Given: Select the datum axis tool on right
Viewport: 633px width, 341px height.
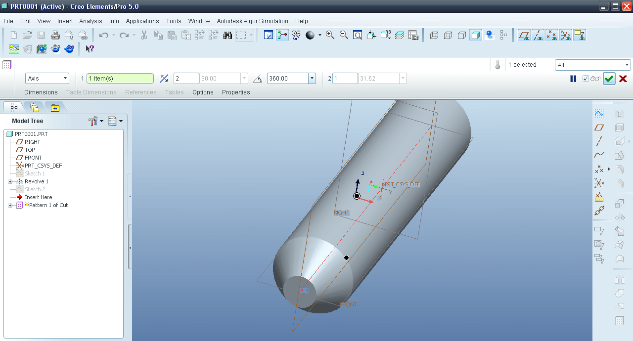Looking at the screenshot, I should (599, 141).
